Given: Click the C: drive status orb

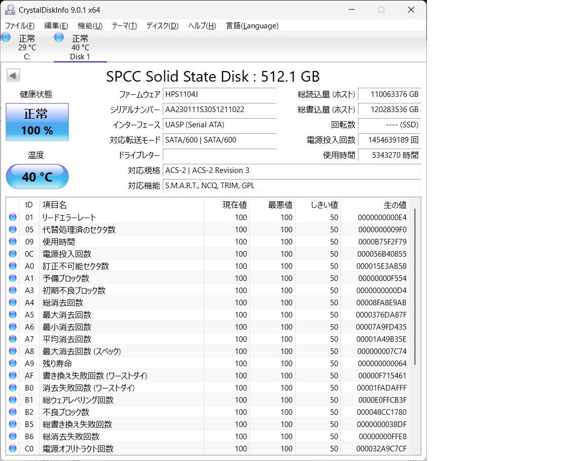Looking at the screenshot, I should click(6, 37).
